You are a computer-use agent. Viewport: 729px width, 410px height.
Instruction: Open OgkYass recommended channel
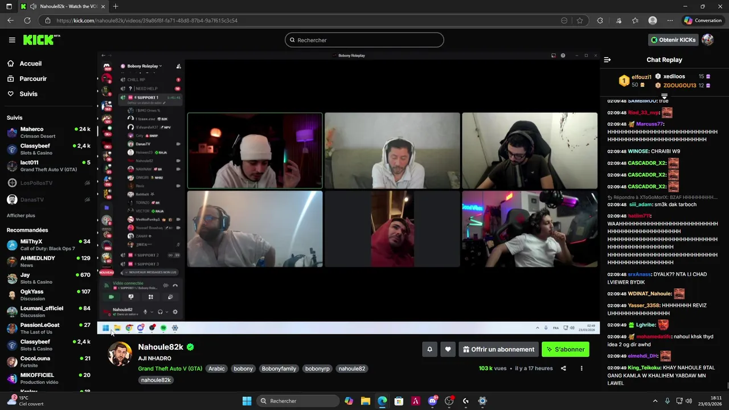tap(48, 295)
